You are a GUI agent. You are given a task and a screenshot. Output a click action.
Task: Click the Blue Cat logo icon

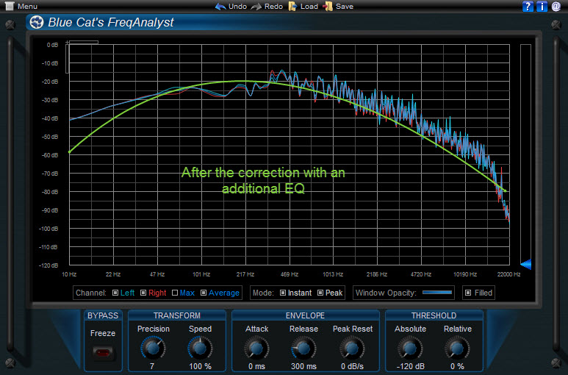37,23
